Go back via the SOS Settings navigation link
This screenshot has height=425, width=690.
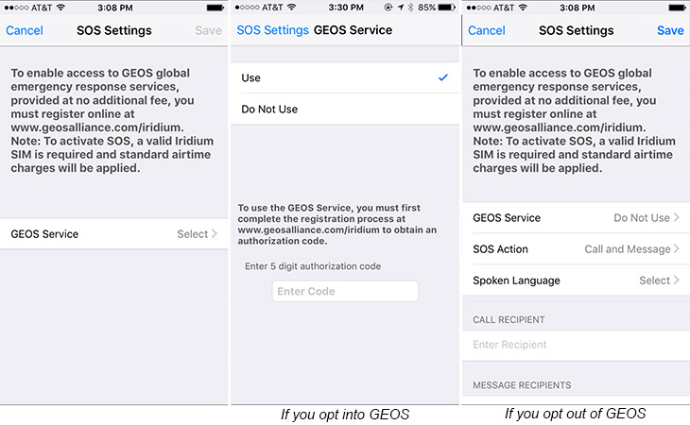pyautogui.click(x=272, y=30)
